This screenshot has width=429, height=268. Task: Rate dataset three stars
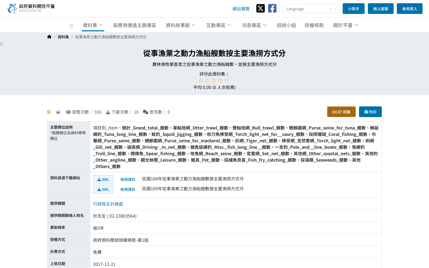pyautogui.click(x=214, y=80)
